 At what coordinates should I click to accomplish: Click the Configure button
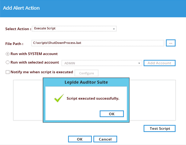(87, 73)
